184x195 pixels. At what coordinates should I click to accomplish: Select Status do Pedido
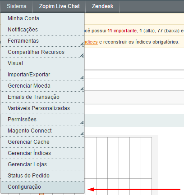click(x=42, y=176)
